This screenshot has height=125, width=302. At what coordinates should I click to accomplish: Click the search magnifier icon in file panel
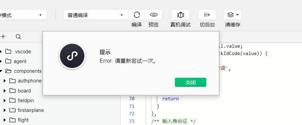click(x=18, y=37)
